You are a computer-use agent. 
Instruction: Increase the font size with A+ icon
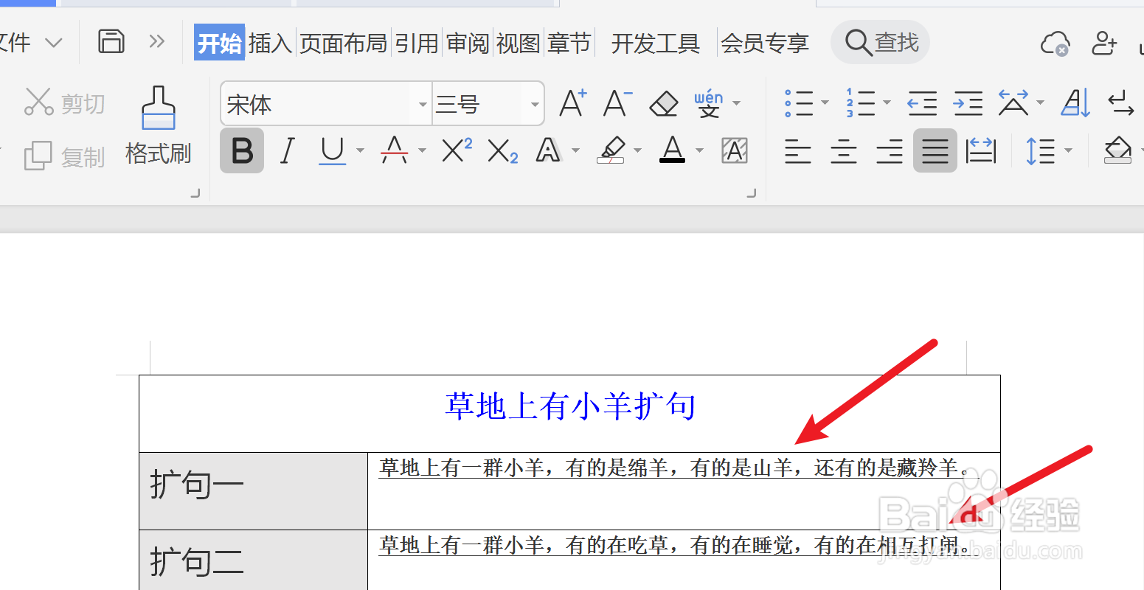point(572,103)
